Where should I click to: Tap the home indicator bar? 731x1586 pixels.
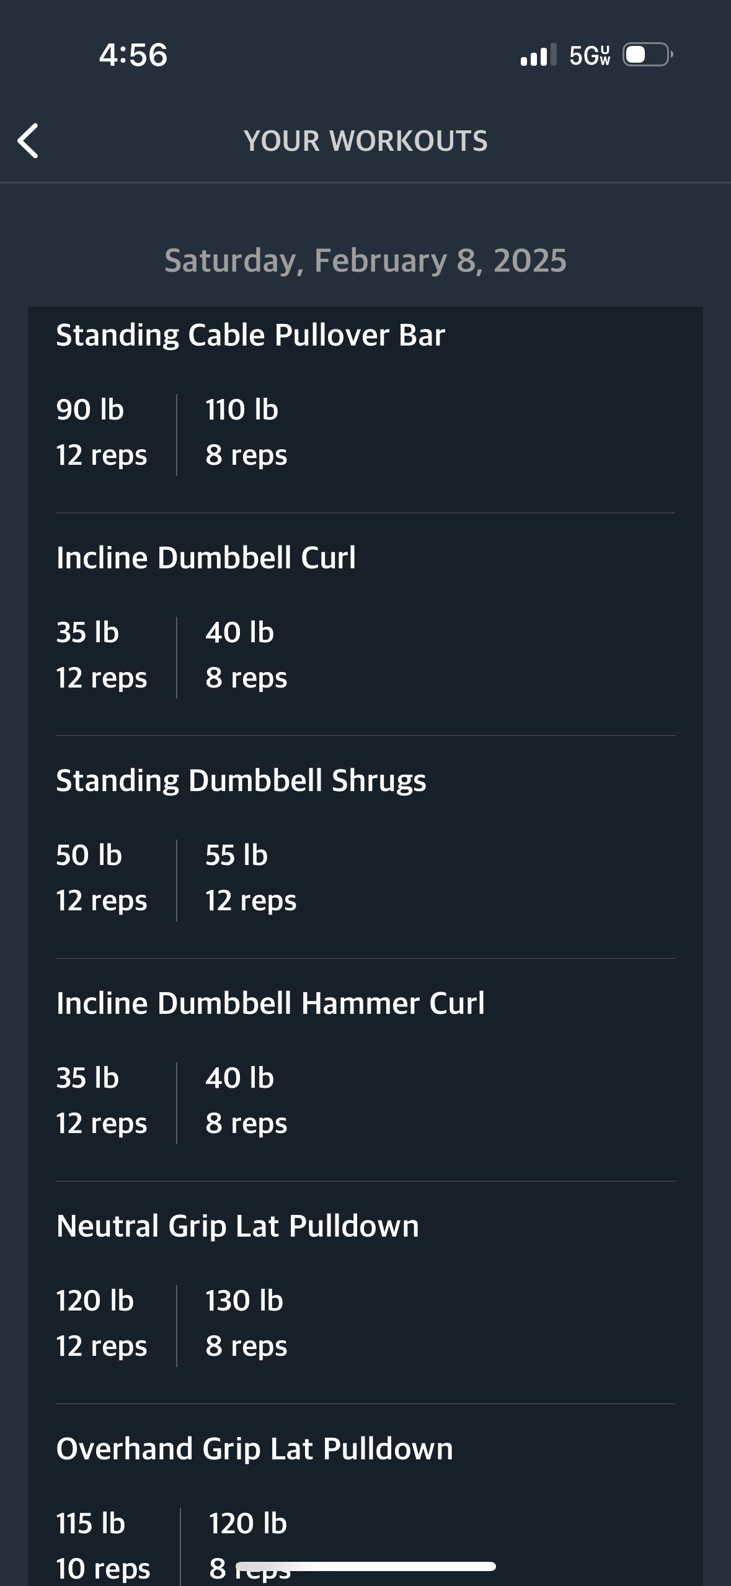click(366, 1566)
